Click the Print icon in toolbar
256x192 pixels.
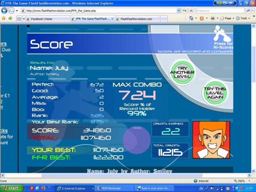point(213,18)
